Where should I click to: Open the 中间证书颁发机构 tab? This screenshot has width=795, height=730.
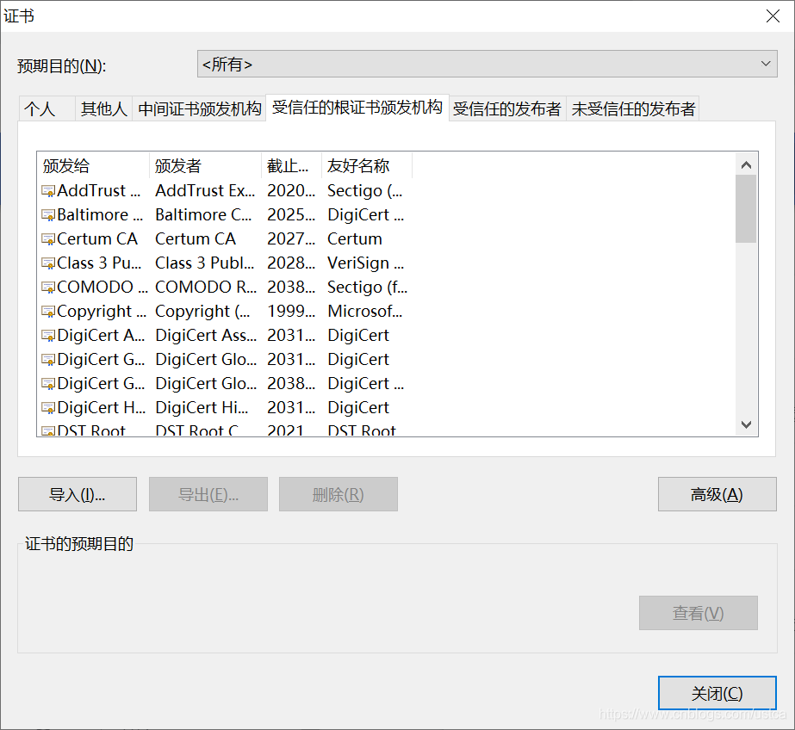pyautogui.click(x=199, y=108)
